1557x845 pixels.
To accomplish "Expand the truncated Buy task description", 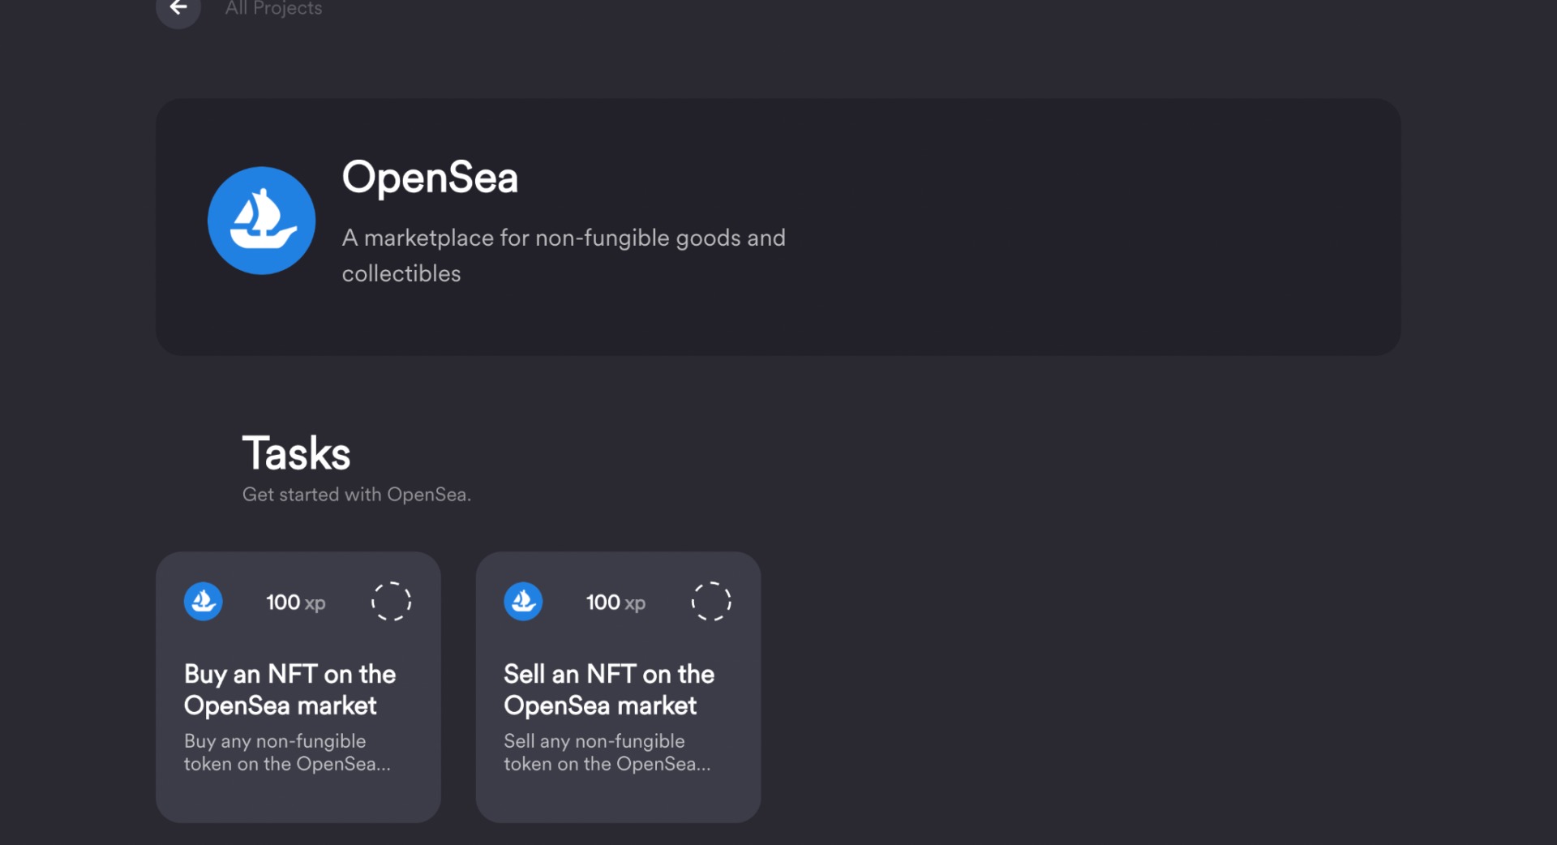I will pyautogui.click(x=287, y=753).
